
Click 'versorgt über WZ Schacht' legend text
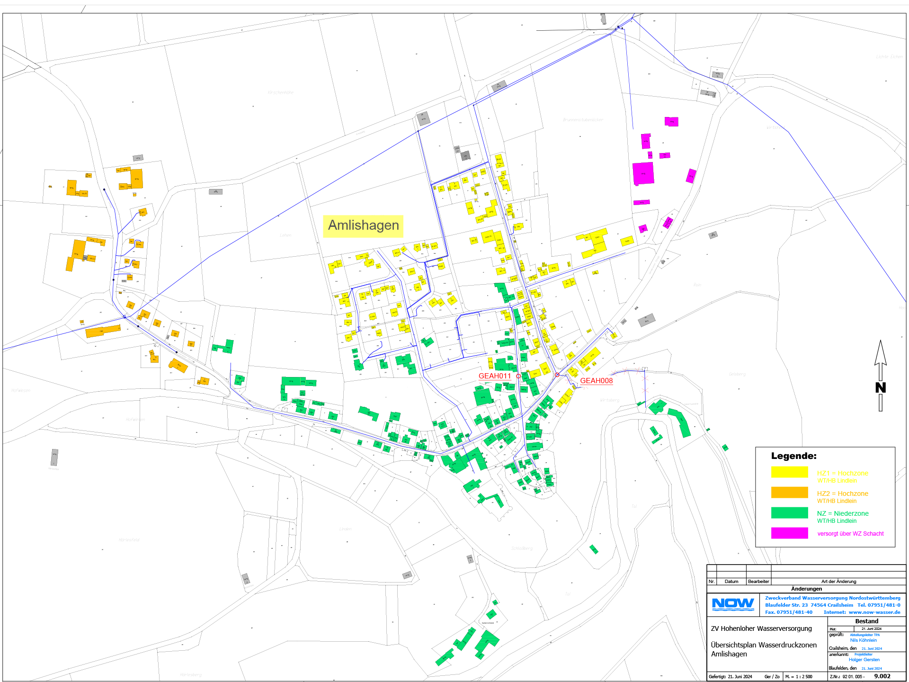(x=850, y=534)
